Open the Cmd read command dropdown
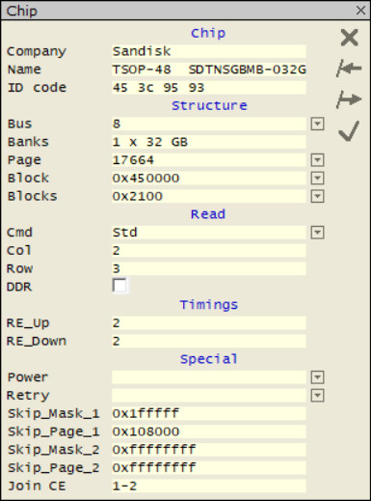Viewport: 371px width, 501px height. tap(317, 233)
